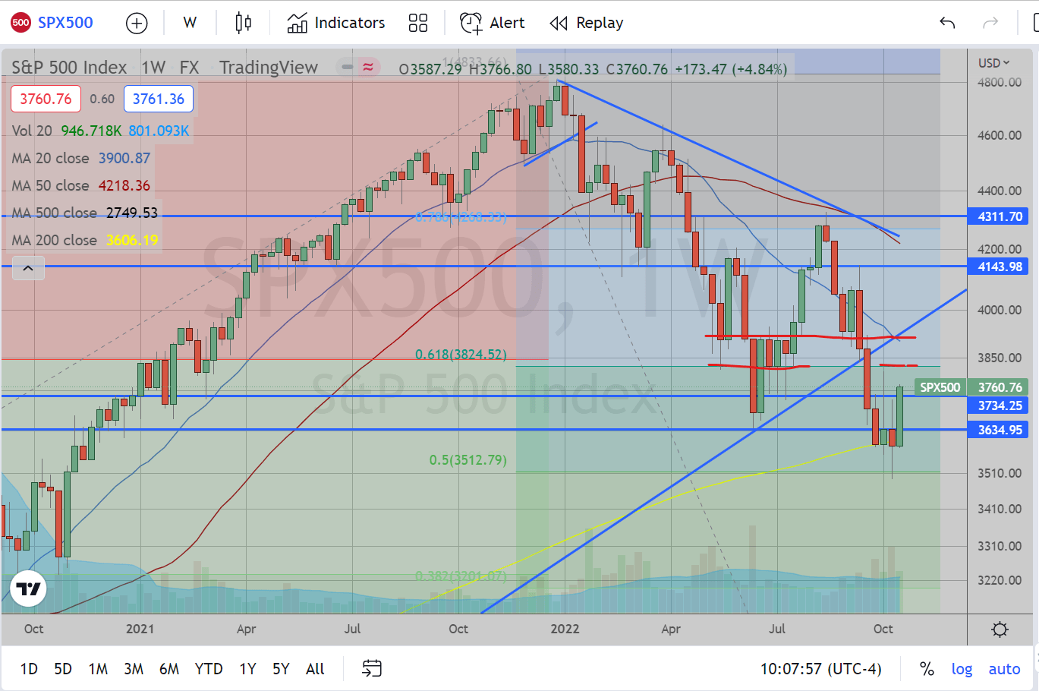Start bar Replay mode
Screen dimensions: 1039x691
(587, 23)
